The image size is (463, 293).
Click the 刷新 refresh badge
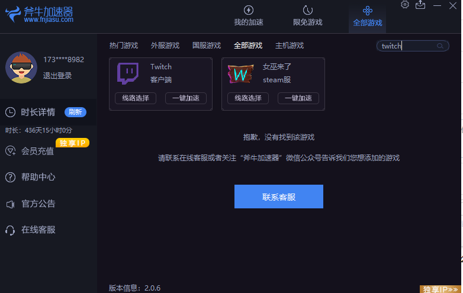click(75, 112)
